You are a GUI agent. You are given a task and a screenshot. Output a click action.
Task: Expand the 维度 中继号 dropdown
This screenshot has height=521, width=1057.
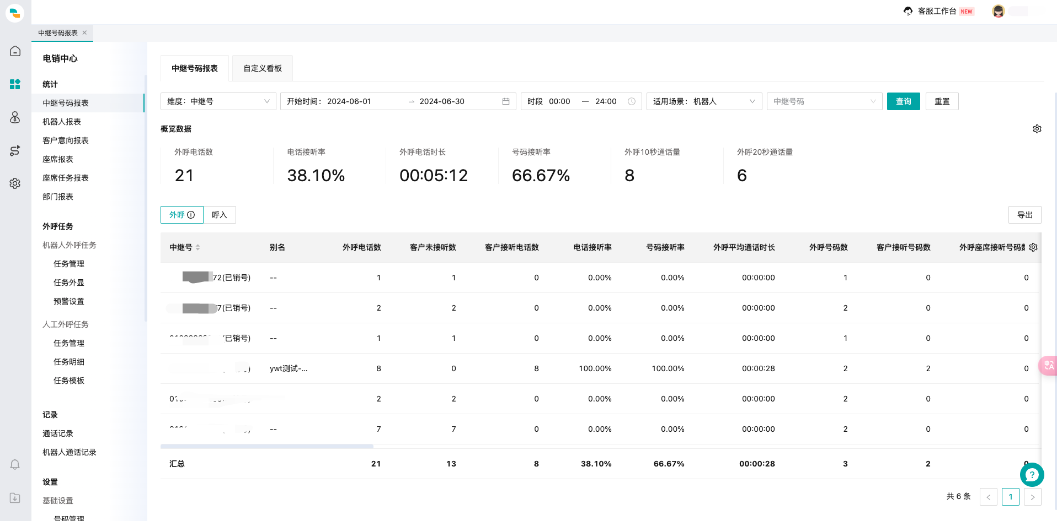[x=218, y=101]
